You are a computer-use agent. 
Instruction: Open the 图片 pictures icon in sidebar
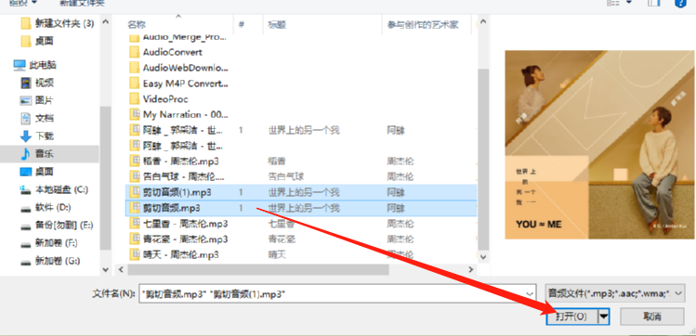(x=26, y=100)
